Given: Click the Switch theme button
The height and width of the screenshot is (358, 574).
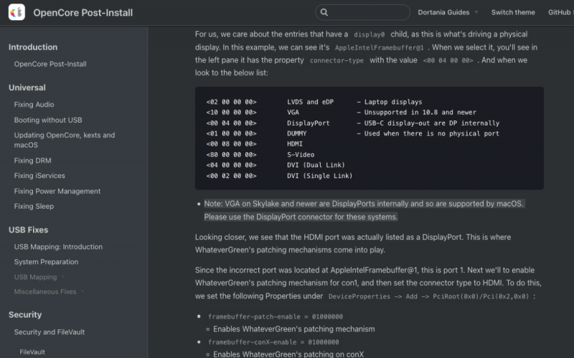Looking at the screenshot, I should pos(513,12).
